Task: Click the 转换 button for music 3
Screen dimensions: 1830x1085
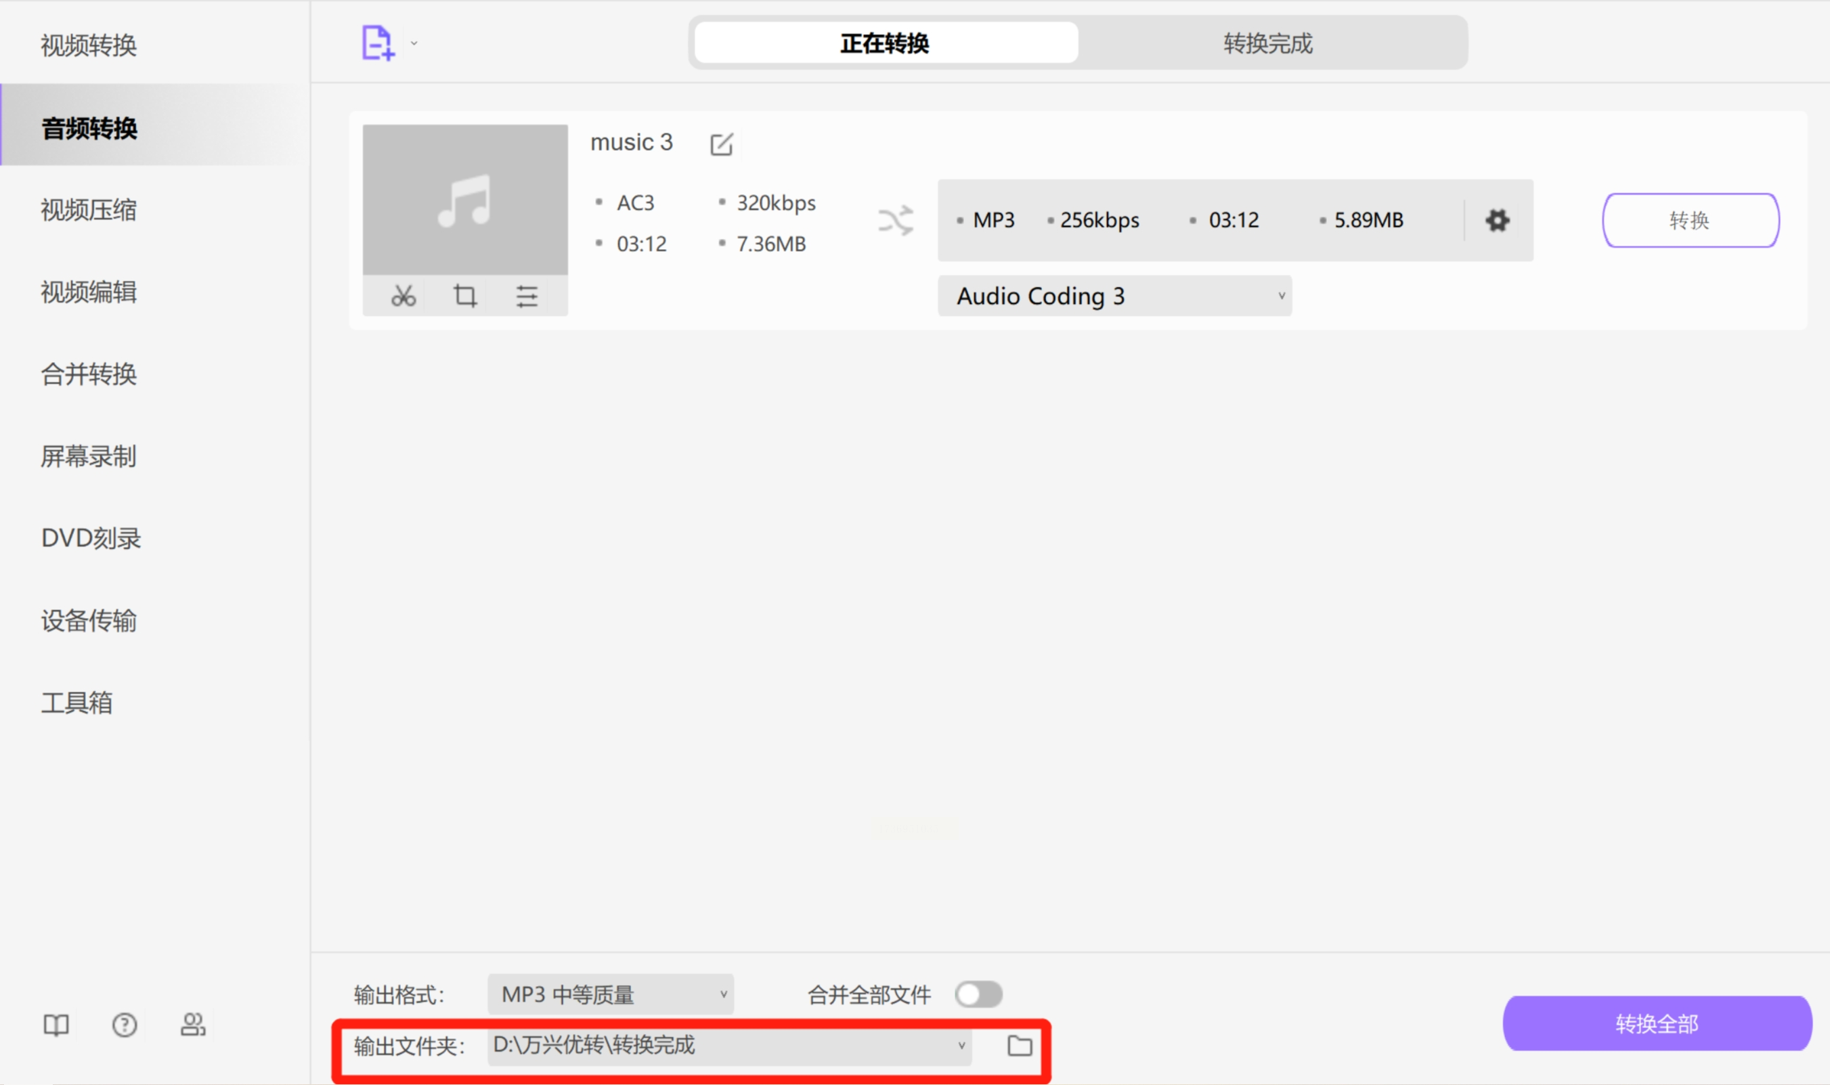Action: pos(1690,220)
